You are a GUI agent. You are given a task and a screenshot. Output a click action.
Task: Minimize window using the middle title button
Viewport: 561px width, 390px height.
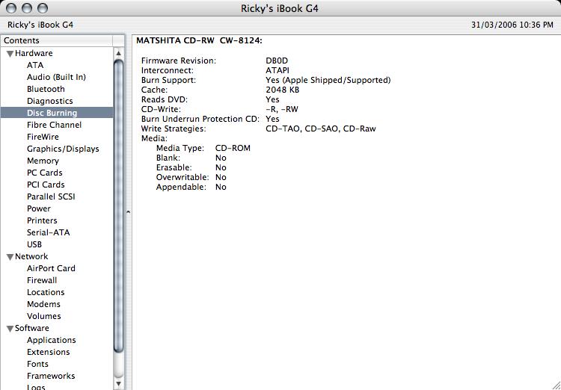(x=27, y=8)
